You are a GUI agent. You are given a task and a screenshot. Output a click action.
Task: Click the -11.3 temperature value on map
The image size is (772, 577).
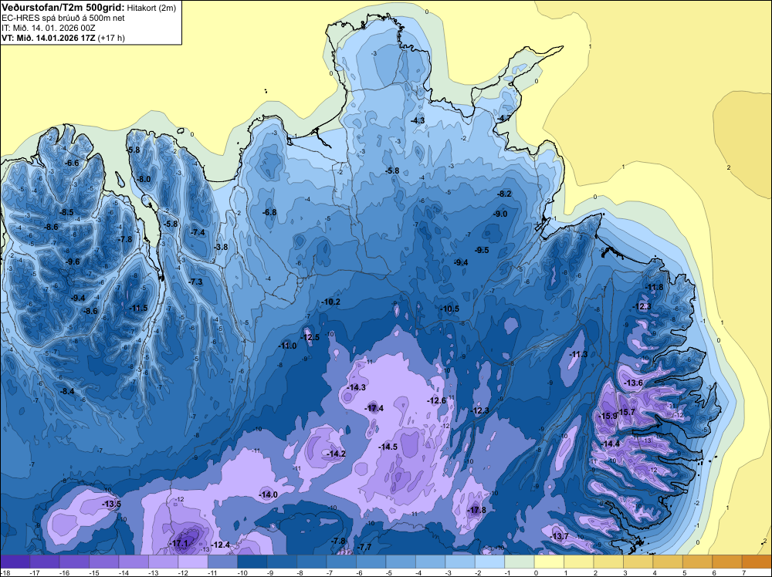[x=578, y=354]
